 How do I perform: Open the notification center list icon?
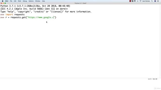[x=158, y=1]
